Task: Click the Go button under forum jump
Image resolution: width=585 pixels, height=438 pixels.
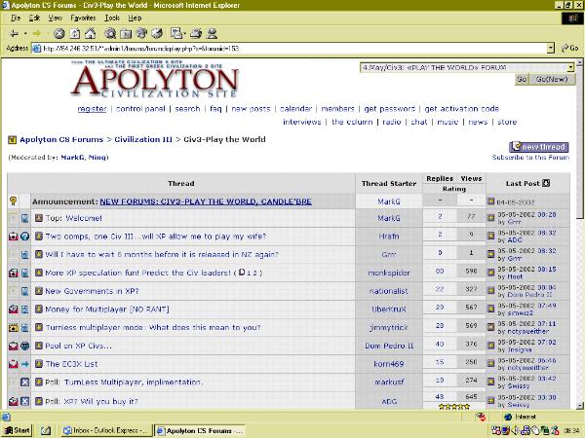Action: pos(522,80)
